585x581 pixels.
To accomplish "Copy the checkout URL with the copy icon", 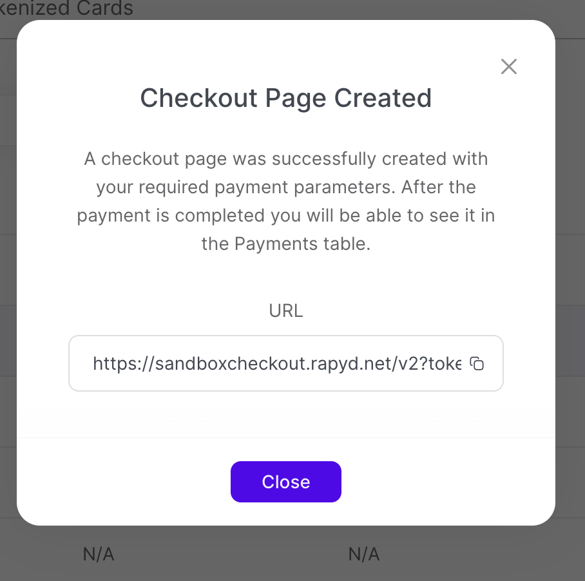I will click(477, 364).
